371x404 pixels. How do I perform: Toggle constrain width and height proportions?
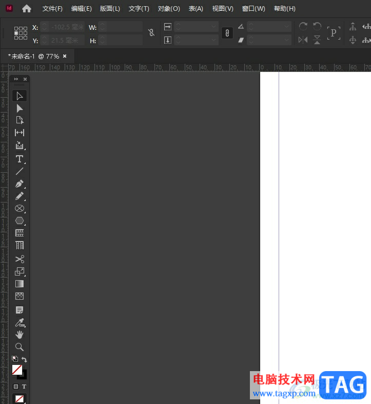pos(151,33)
